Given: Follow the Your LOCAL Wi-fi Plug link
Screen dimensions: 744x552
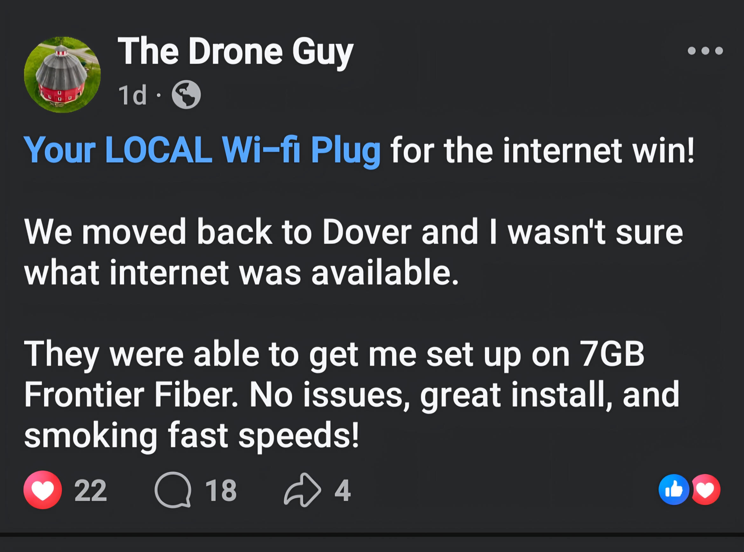Looking at the screenshot, I should 202,150.
